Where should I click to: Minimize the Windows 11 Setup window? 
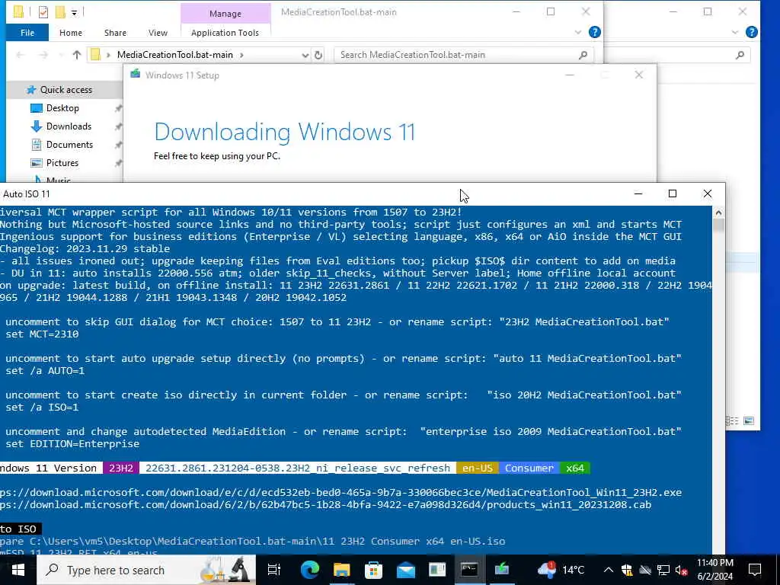pyautogui.click(x=570, y=75)
